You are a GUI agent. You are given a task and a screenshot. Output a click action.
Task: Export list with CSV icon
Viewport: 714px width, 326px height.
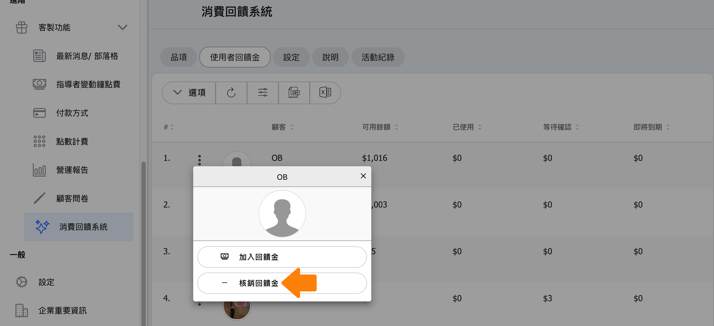pos(294,93)
